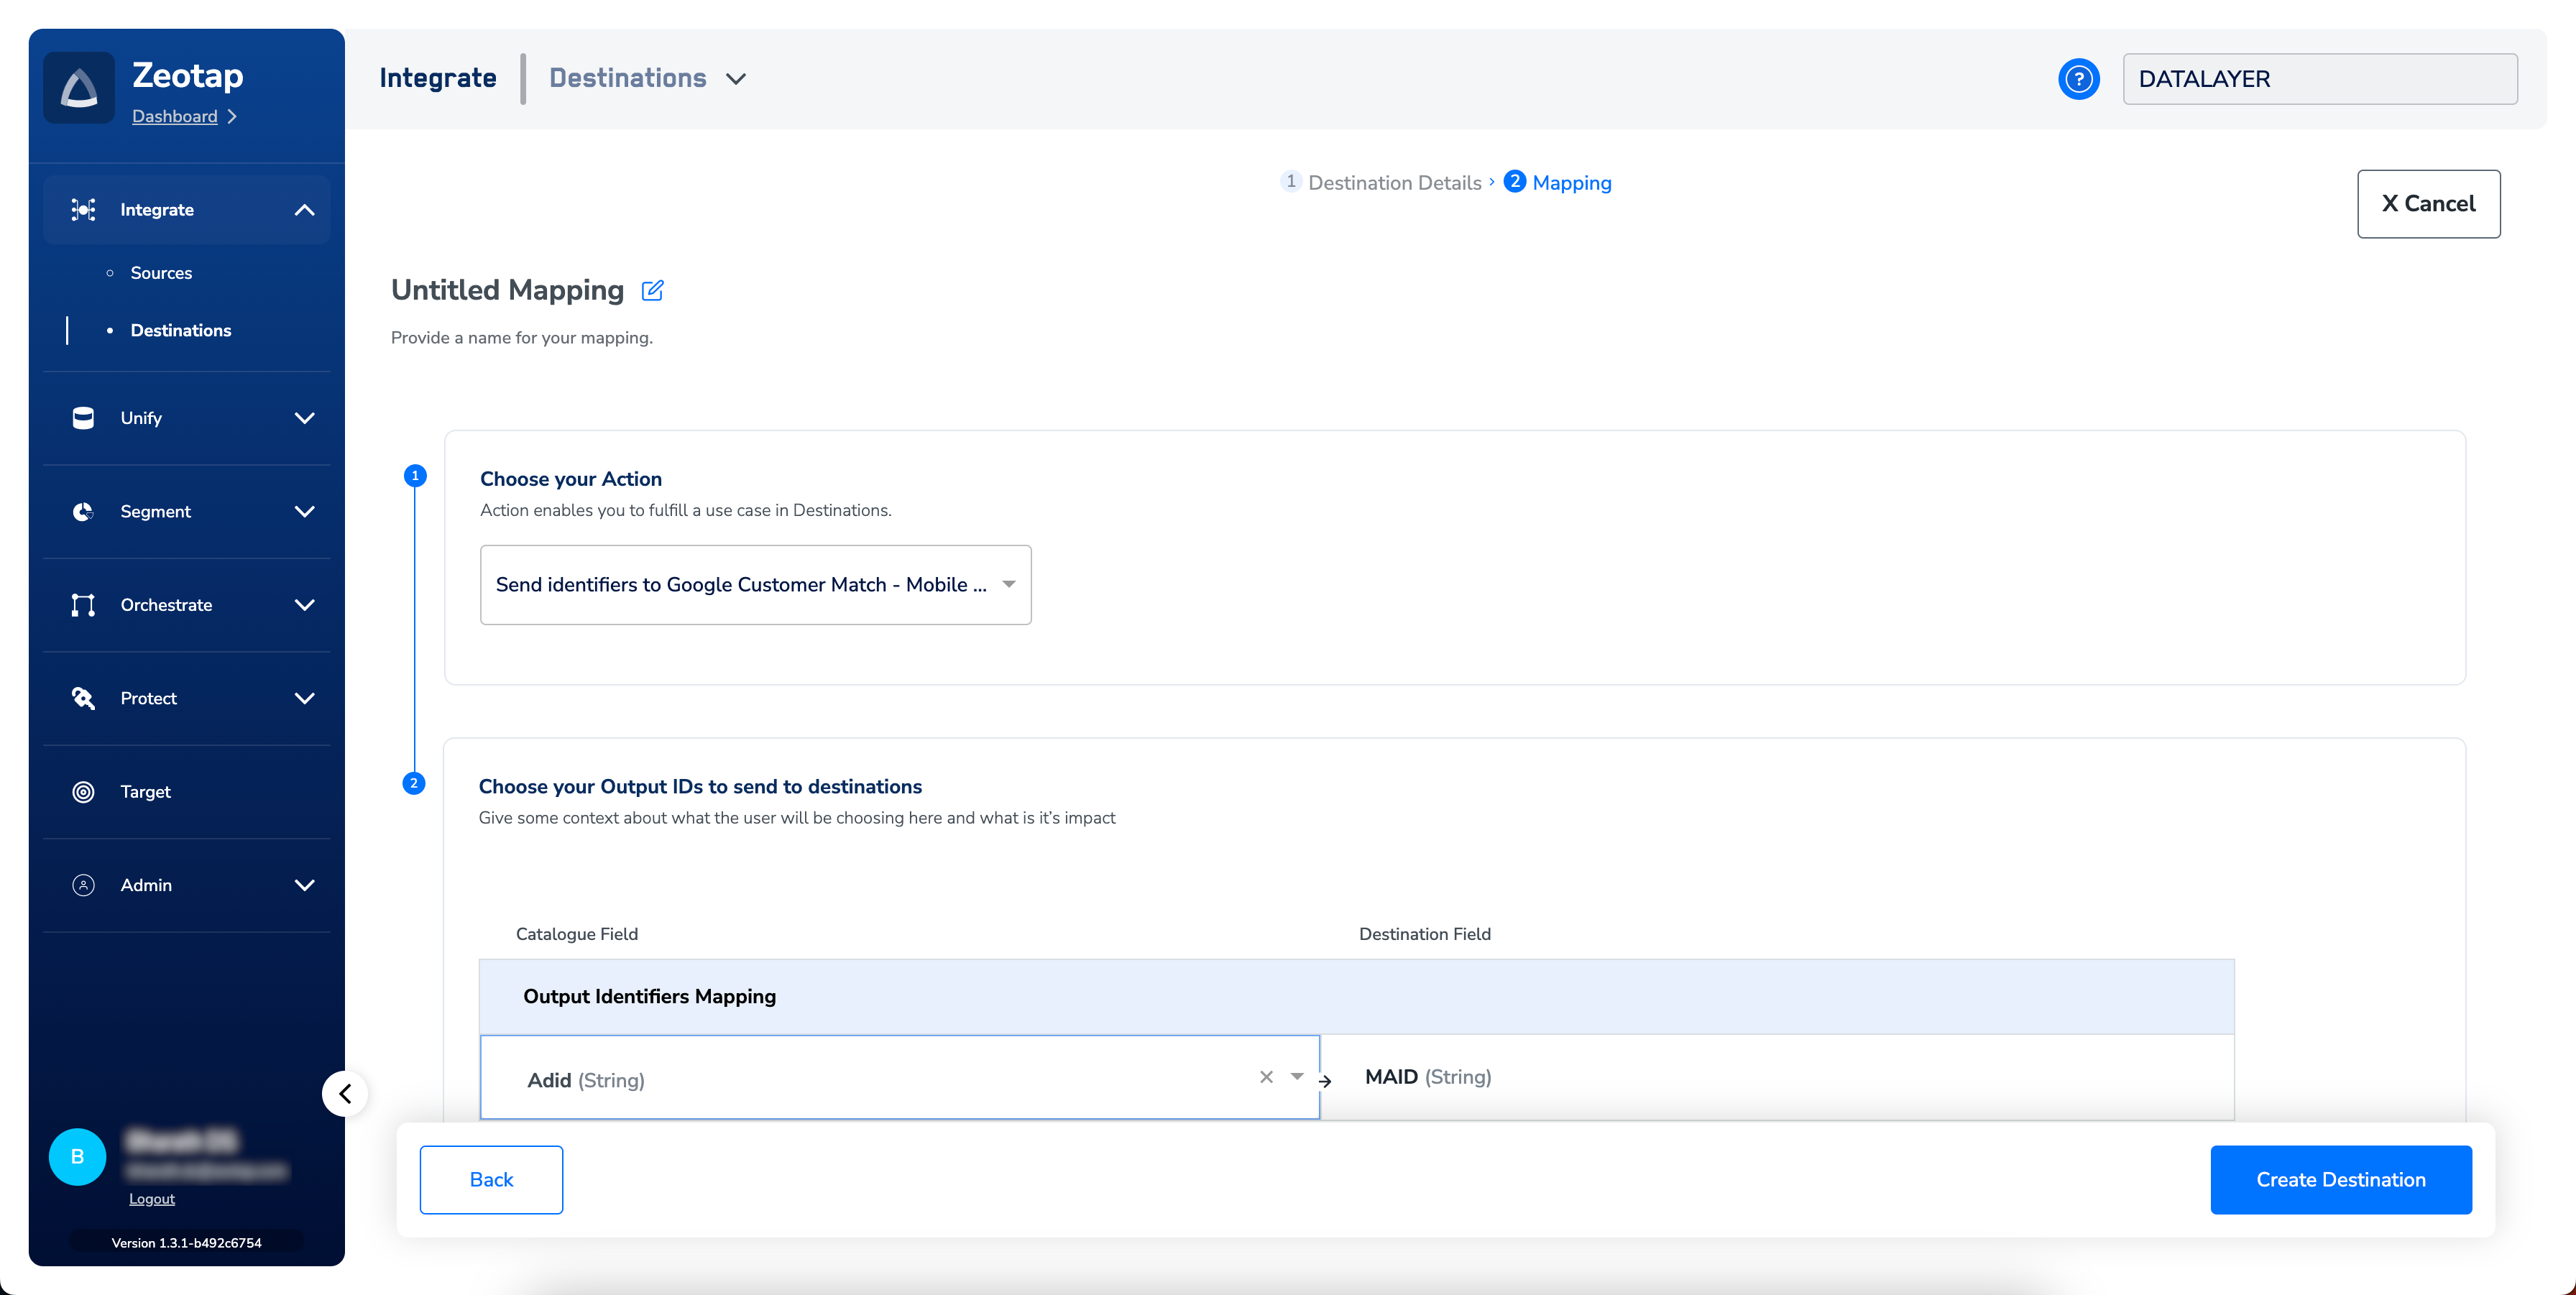Click the Dashboard link
Image resolution: width=2576 pixels, height=1295 pixels.
pyautogui.click(x=175, y=117)
